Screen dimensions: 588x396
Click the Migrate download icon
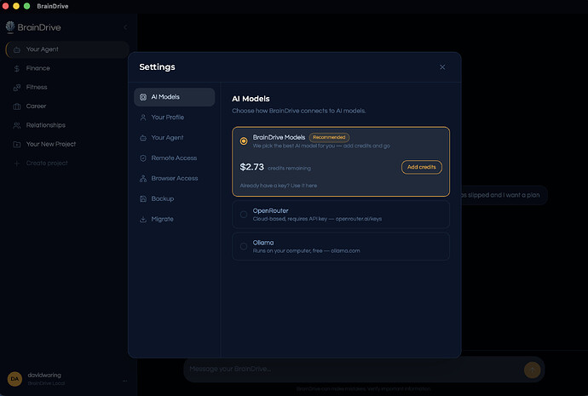click(x=143, y=219)
